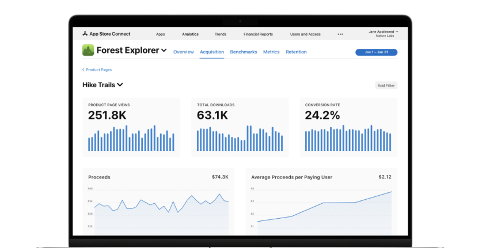Open Users and Access section
This screenshot has height=248, width=478.
click(x=305, y=34)
